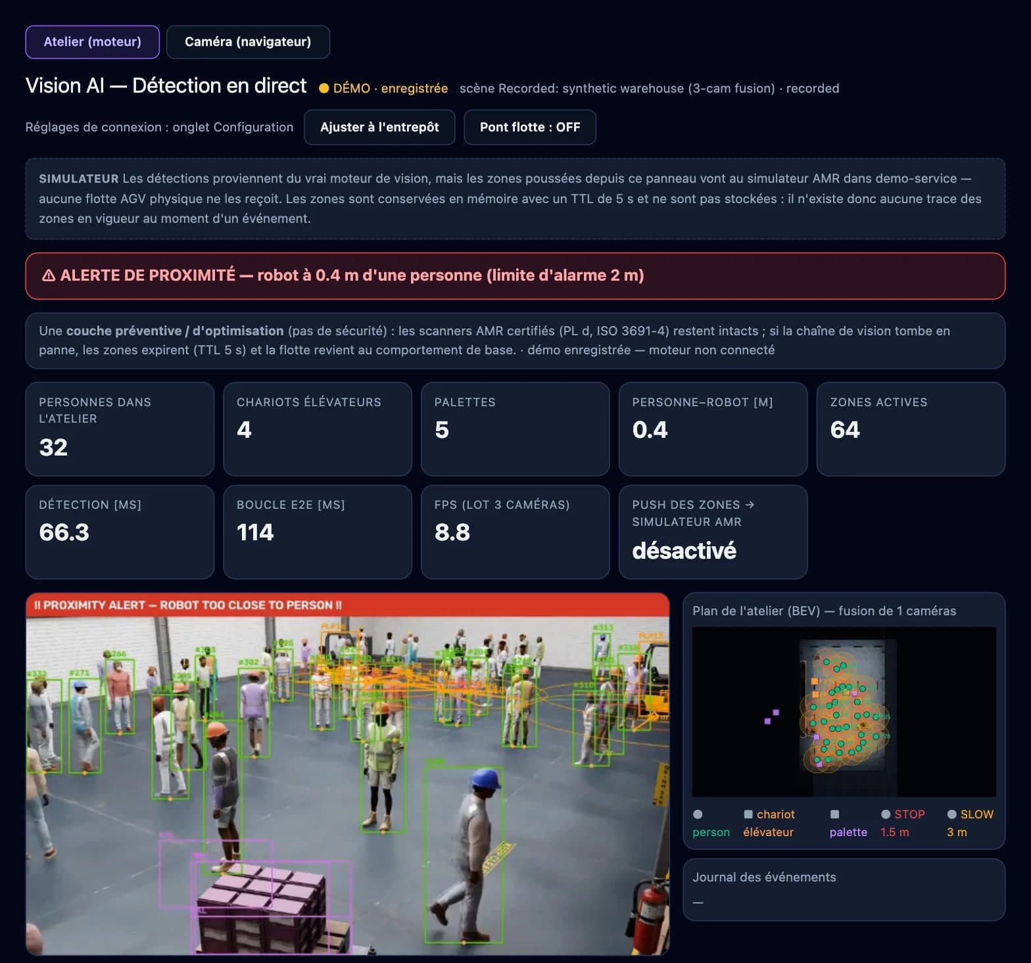Screen dimensions: 1031x963
Task: Select the palette legend square
Action: [x=834, y=814]
